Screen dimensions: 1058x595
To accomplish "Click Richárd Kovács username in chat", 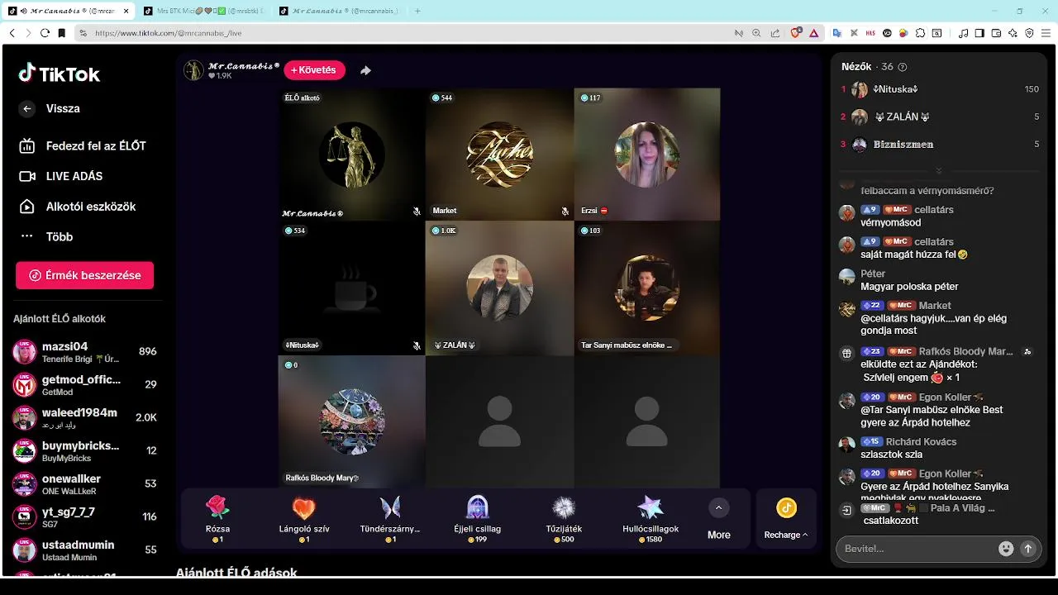I will point(921,441).
